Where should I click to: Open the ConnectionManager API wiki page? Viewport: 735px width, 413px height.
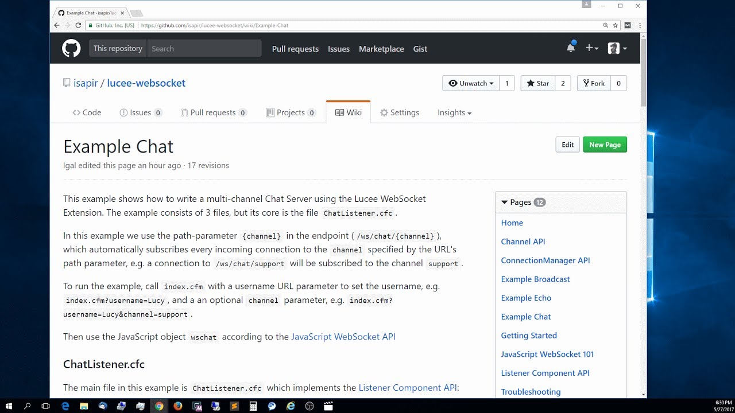pyautogui.click(x=545, y=260)
